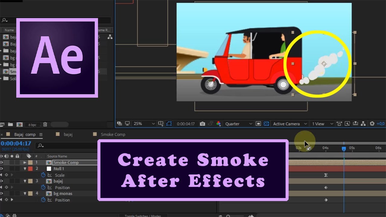Go to next keyframe on bg monas Position

[12, 200]
